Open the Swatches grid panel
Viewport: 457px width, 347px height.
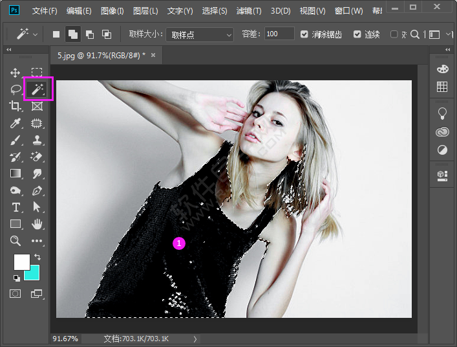pyautogui.click(x=442, y=87)
